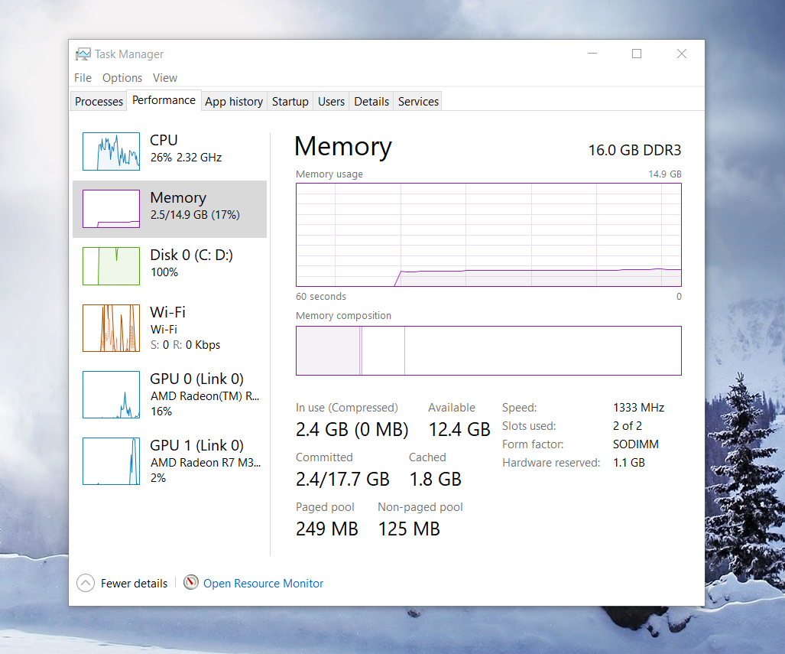Switch to the Users tab
The height and width of the screenshot is (654, 785).
pyautogui.click(x=330, y=100)
